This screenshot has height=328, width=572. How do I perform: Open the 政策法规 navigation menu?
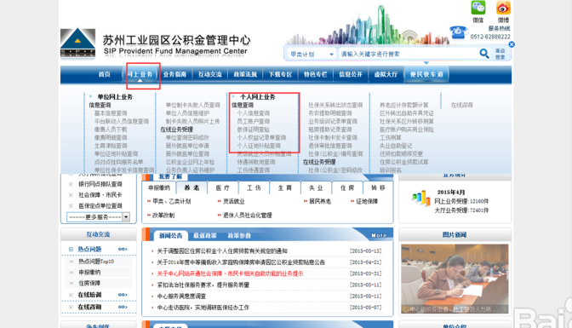pos(245,74)
